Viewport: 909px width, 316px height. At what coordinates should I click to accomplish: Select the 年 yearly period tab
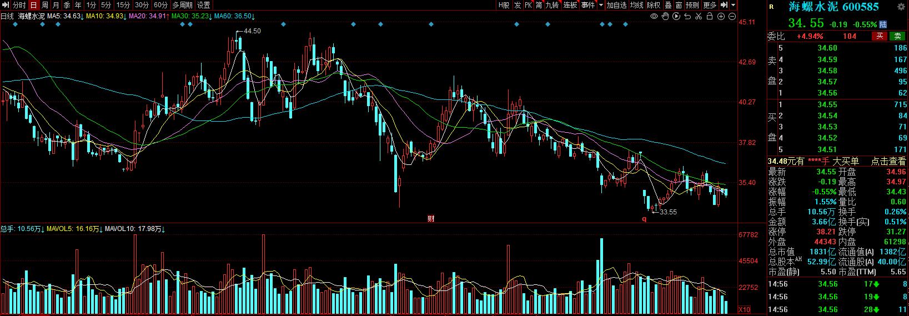(78, 5)
